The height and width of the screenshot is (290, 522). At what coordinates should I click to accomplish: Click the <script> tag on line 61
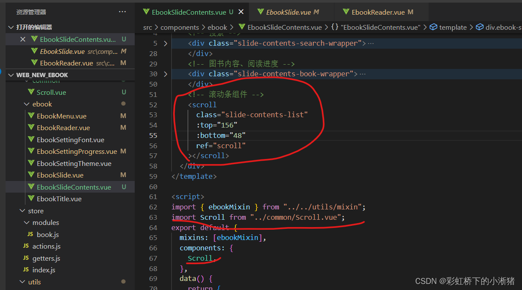[x=188, y=196]
